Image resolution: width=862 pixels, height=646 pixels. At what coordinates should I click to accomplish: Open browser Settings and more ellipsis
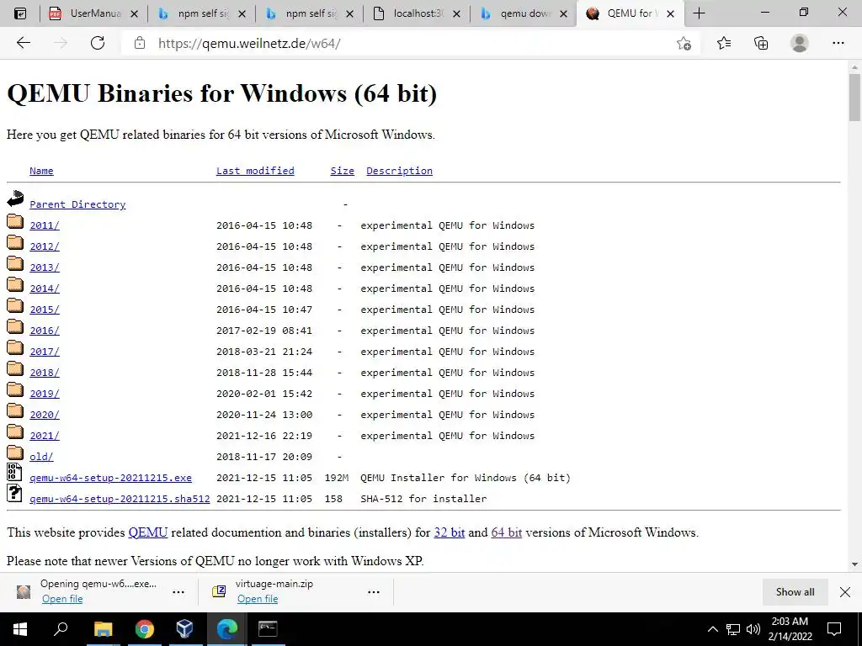pyautogui.click(x=838, y=43)
